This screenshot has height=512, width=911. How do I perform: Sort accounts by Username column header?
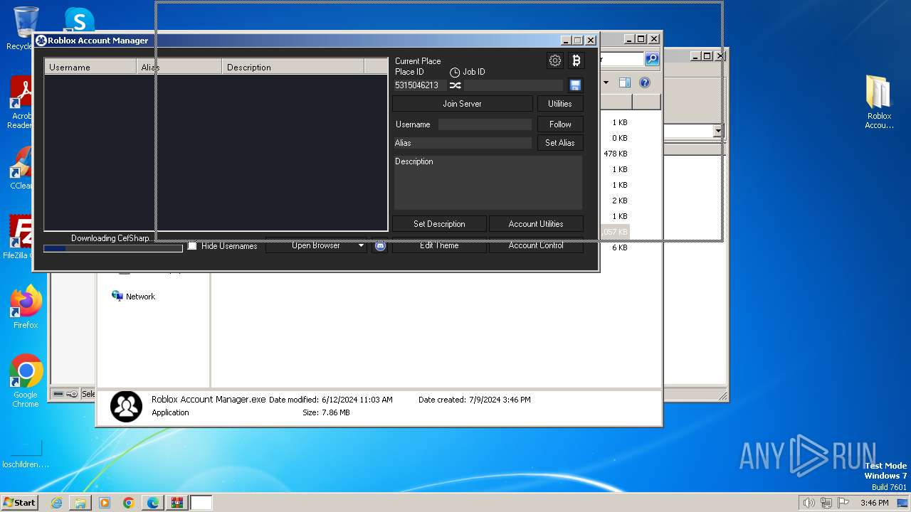90,67
